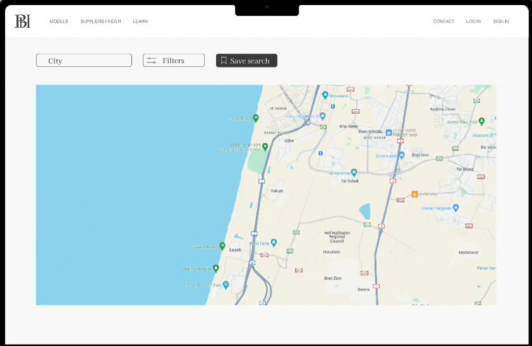Click the blue shopping pin below Moveland
This screenshot has height=346, width=532.
tap(322, 116)
